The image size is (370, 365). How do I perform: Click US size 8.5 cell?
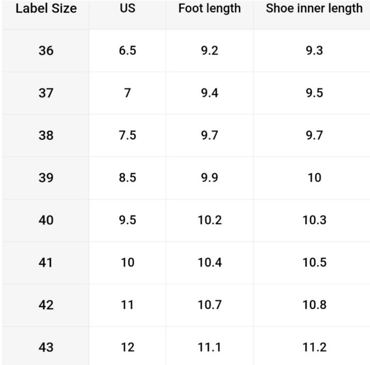coord(127,178)
